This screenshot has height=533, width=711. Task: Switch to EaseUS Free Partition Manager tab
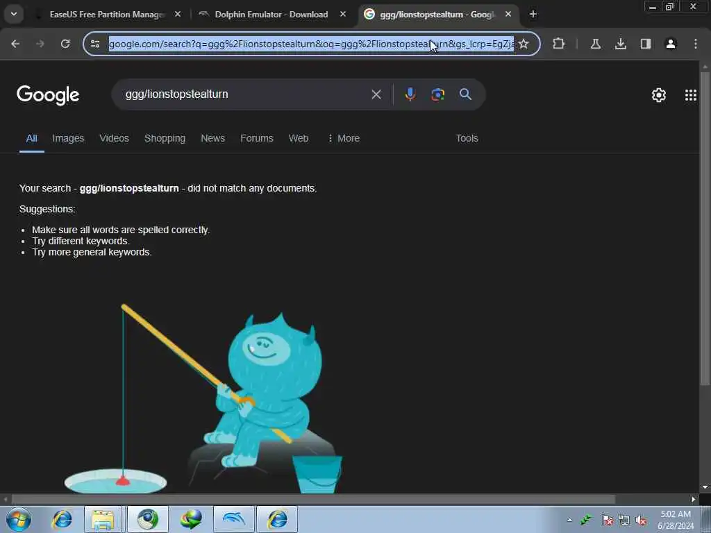pos(107,15)
